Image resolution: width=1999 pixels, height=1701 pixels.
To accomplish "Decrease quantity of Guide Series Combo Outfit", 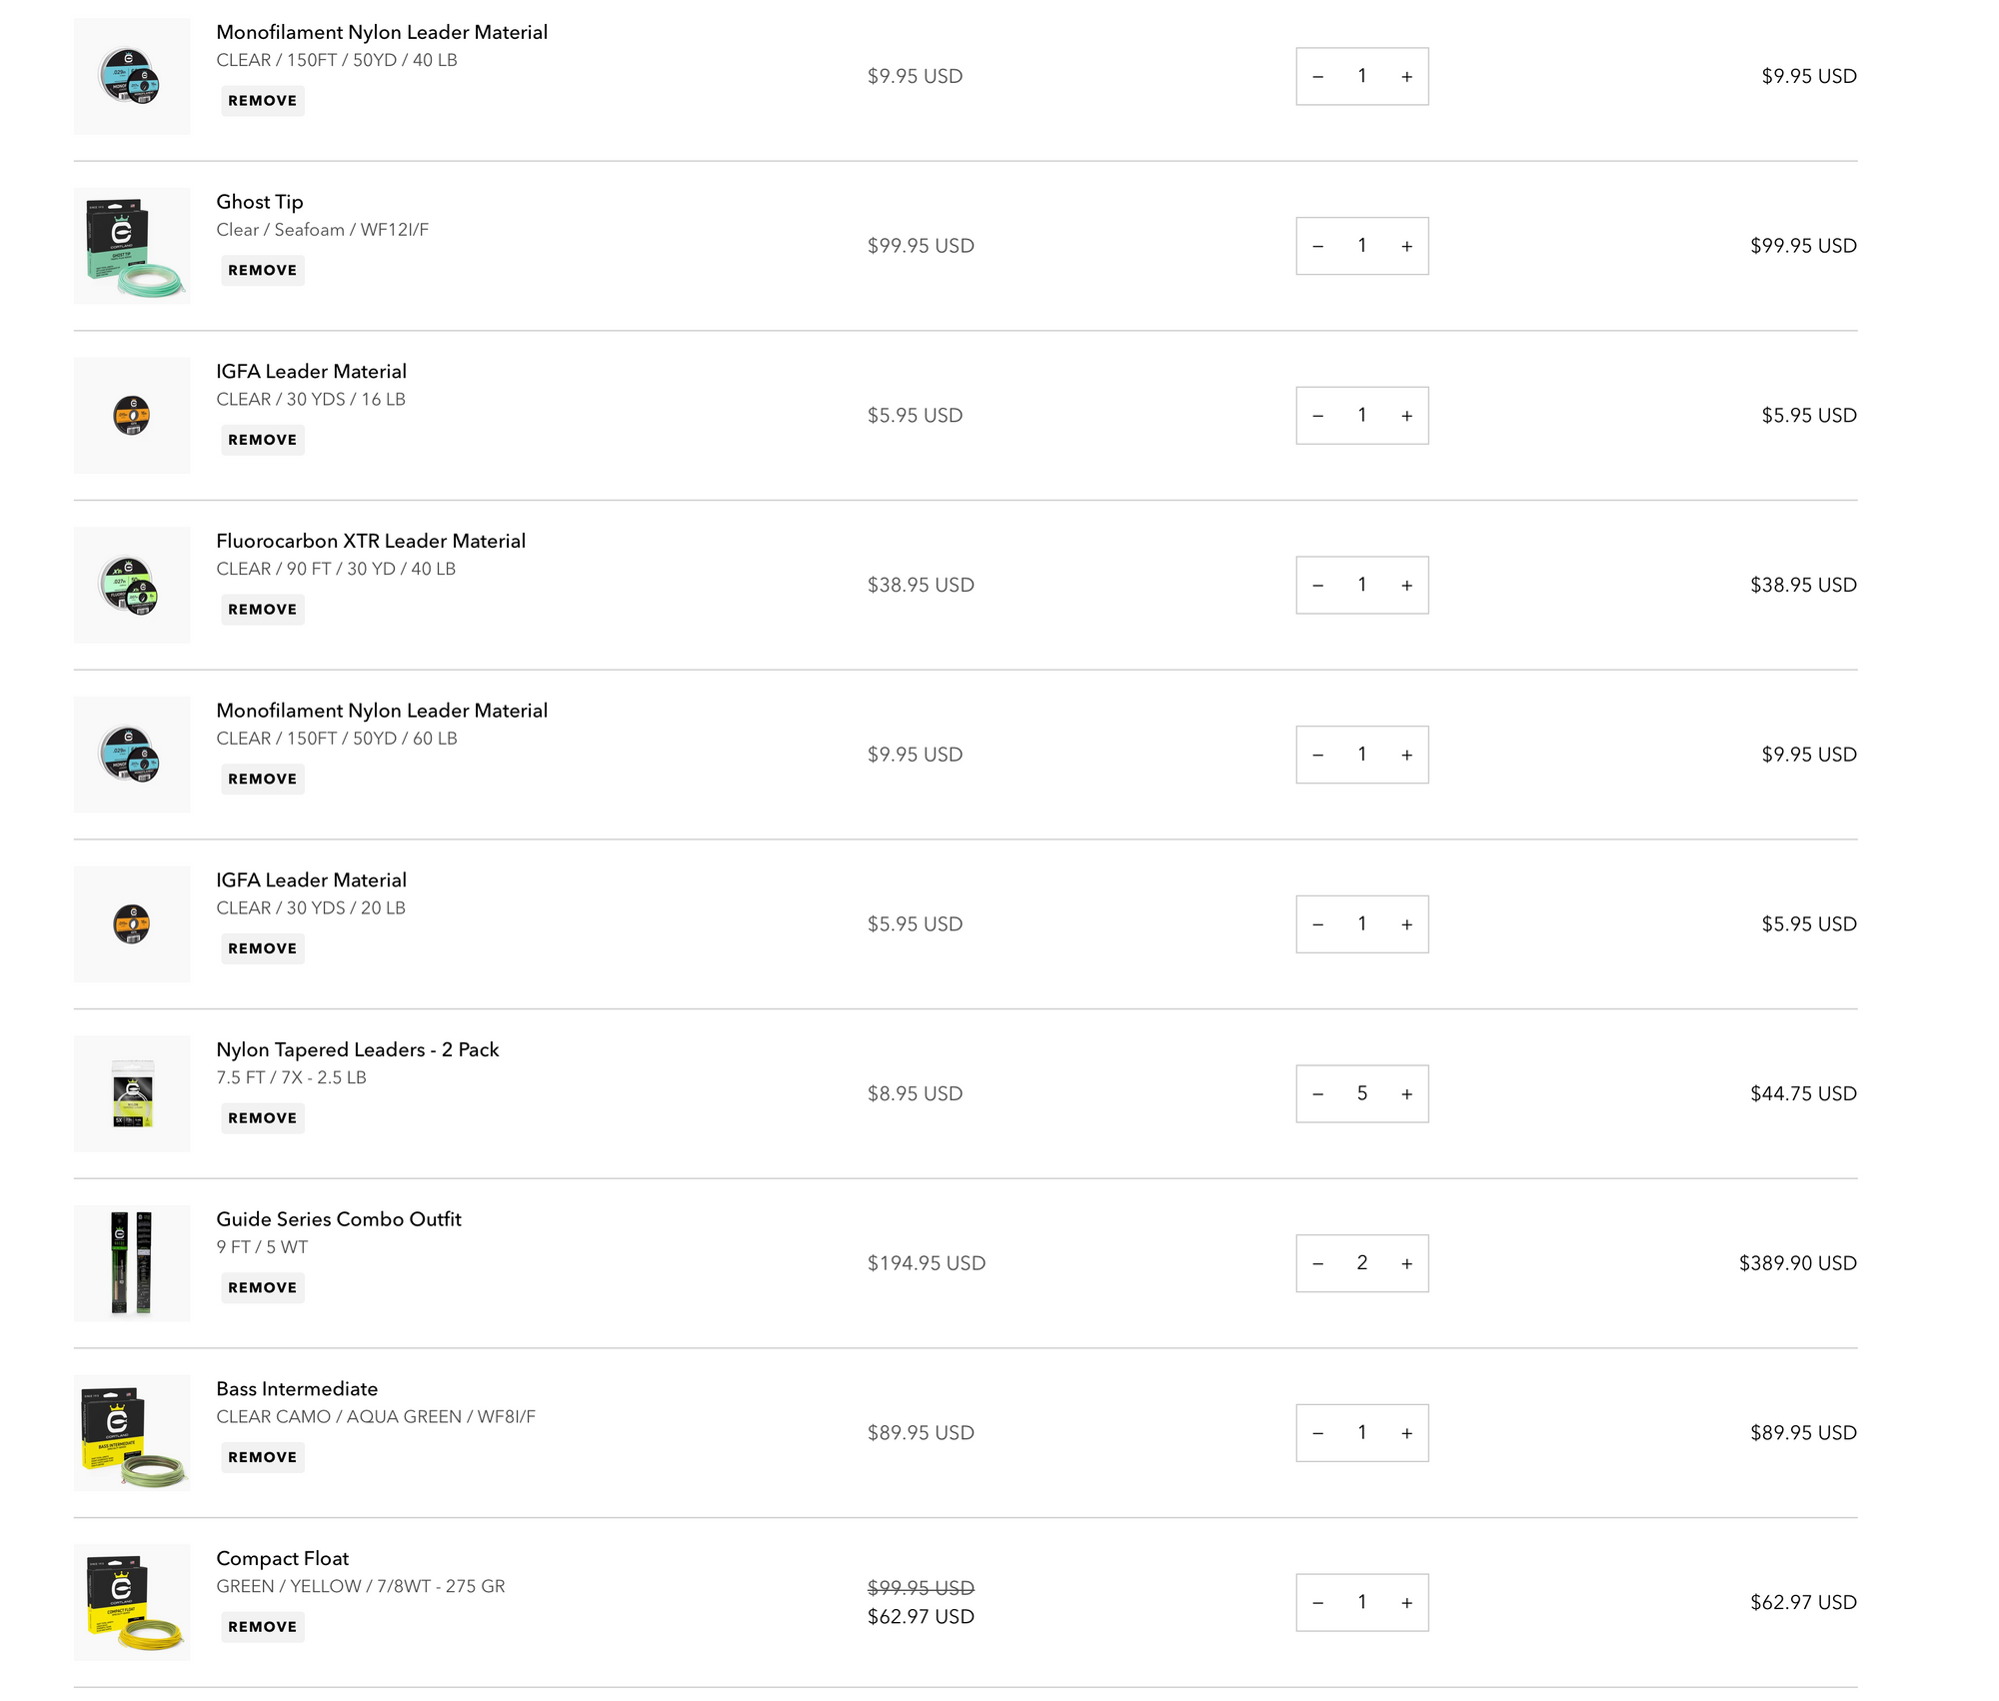I will pyautogui.click(x=1318, y=1263).
